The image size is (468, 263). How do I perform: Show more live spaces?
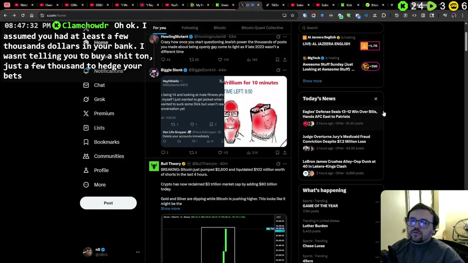coord(312,81)
